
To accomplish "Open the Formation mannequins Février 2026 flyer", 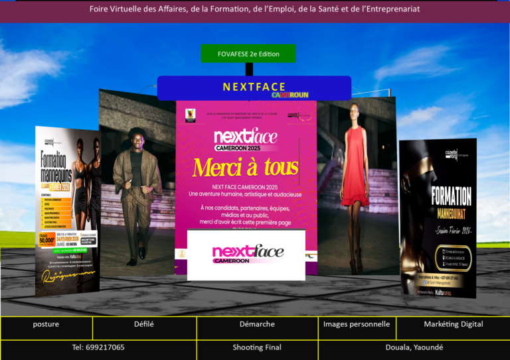I will click(x=68, y=211).
